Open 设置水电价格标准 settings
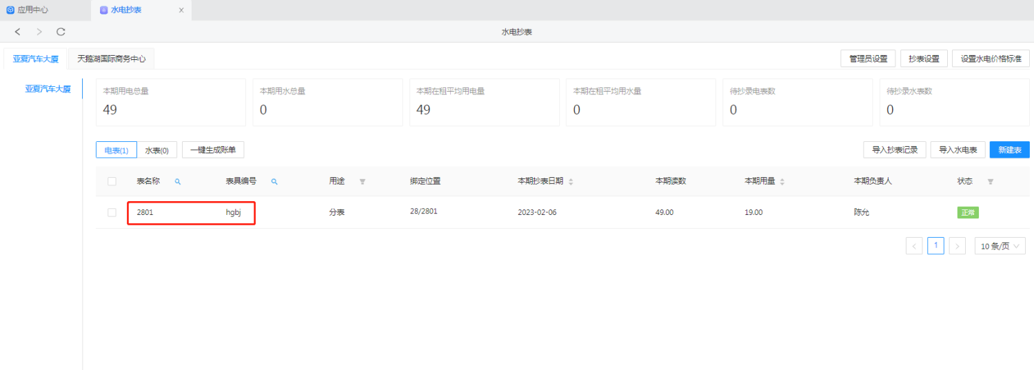 991,59
